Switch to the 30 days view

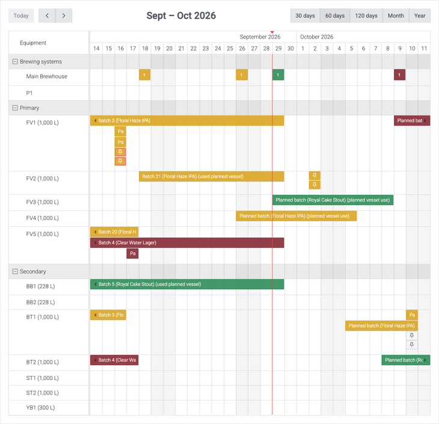pyautogui.click(x=305, y=16)
